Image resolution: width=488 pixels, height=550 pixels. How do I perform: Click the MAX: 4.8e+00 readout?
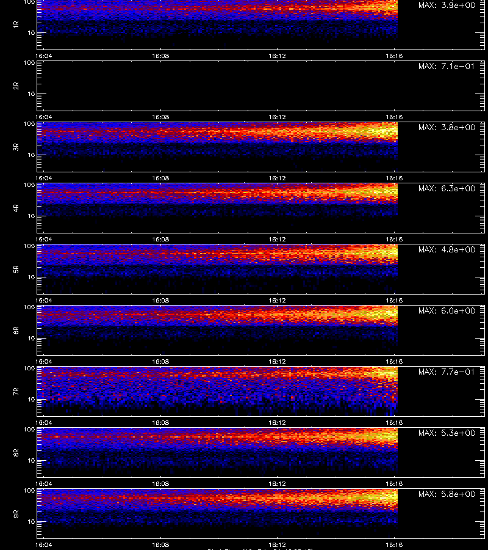(x=447, y=249)
